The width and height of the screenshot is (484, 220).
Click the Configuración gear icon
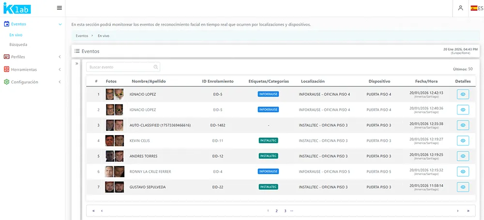[x=6, y=82]
